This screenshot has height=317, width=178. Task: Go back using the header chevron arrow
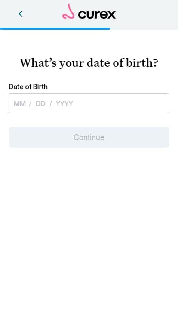[x=21, y=14]
